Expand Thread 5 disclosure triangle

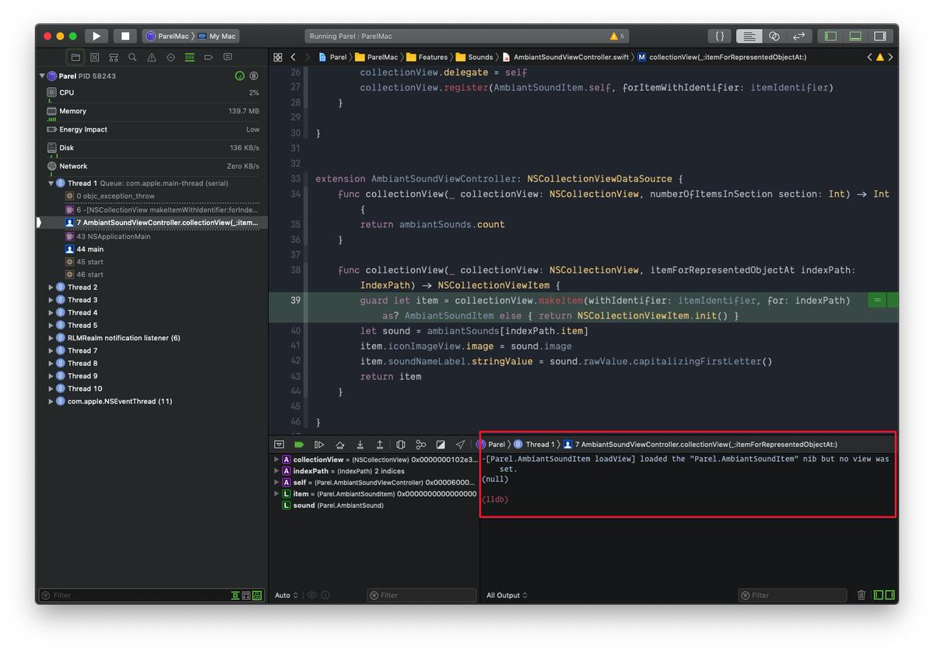pos(51,325)
